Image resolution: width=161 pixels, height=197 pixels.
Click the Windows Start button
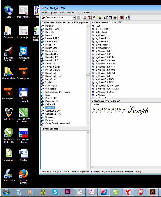7,192
